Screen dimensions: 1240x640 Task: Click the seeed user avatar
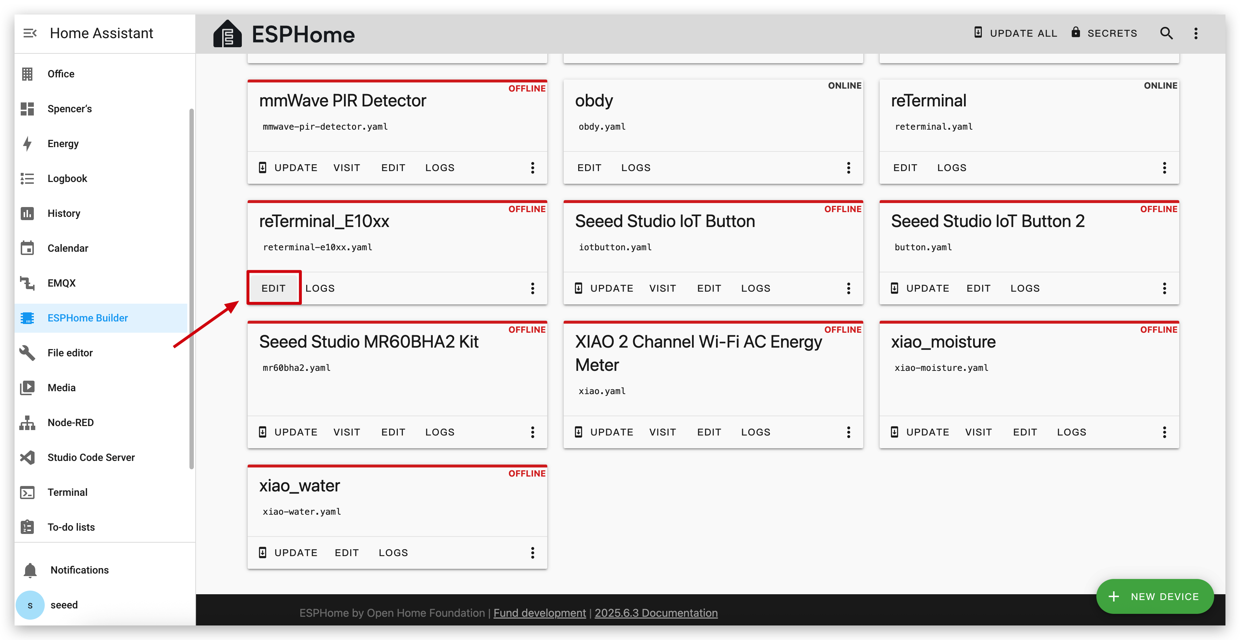[30, 605]
